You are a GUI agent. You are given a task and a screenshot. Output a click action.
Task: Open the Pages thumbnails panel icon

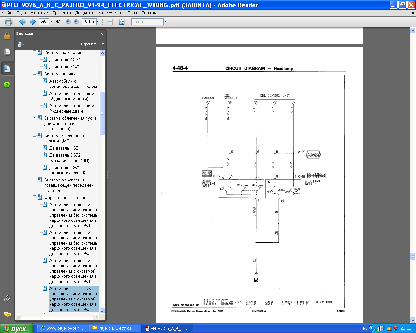7,52
